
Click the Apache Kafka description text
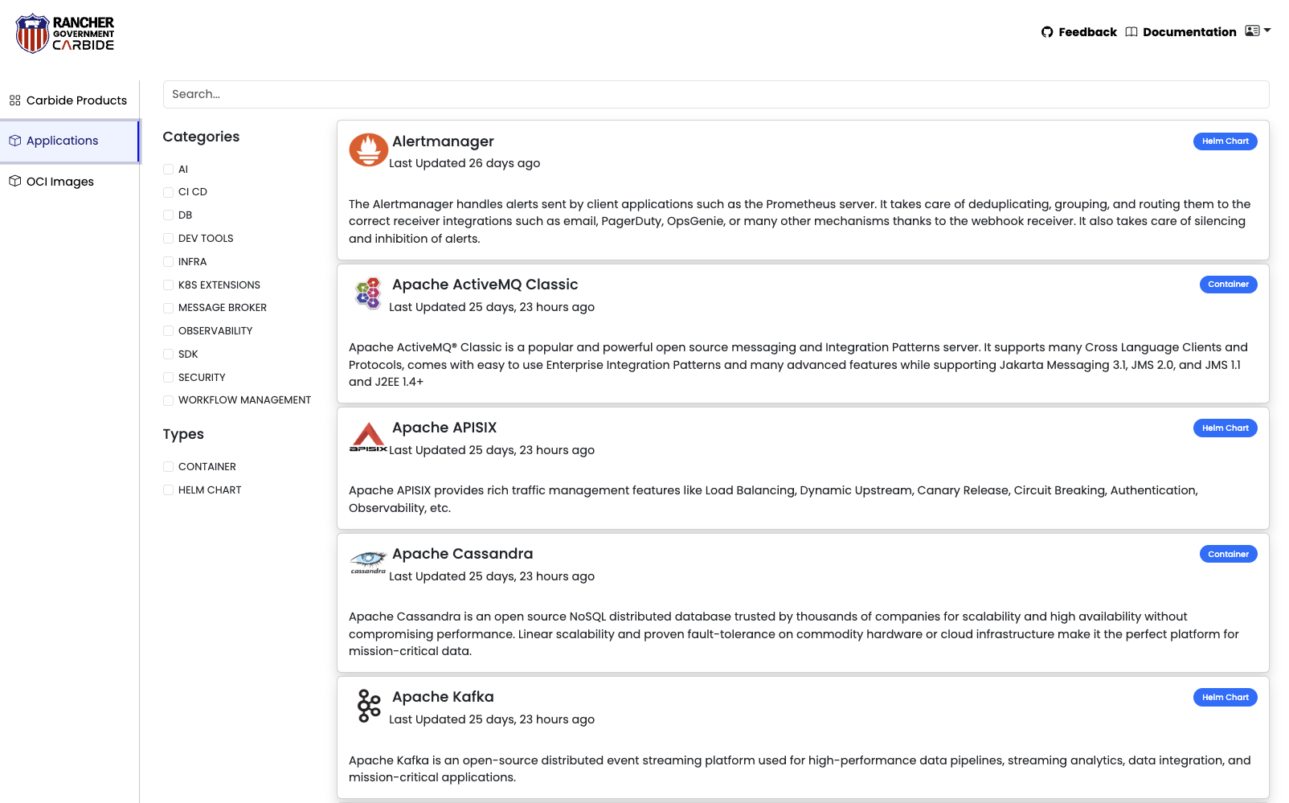(x=800, y=769)
